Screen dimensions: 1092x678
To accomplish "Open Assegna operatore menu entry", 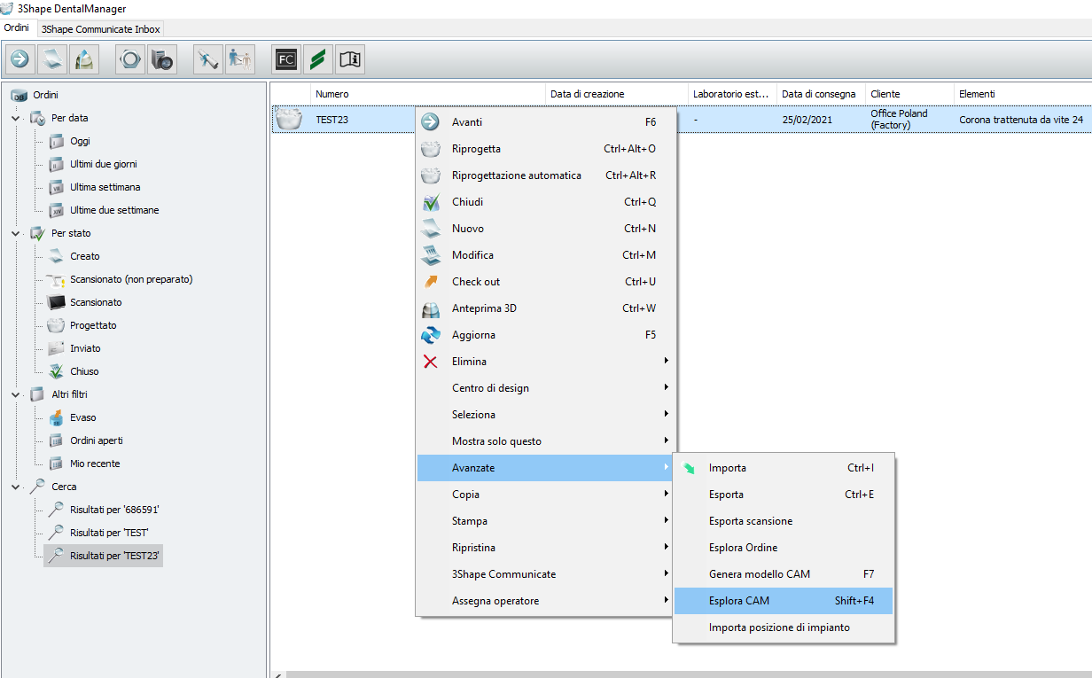I will [546, 601].
